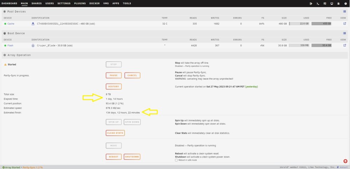Viewport: 350px width, 169px height.
Task: Cancel the Parity-Sync operation
Action: [132, 75]
